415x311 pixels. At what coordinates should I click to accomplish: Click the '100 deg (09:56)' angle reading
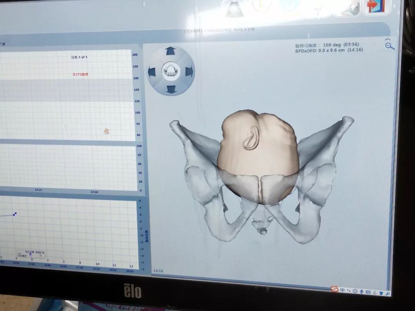tap(341, 45)
